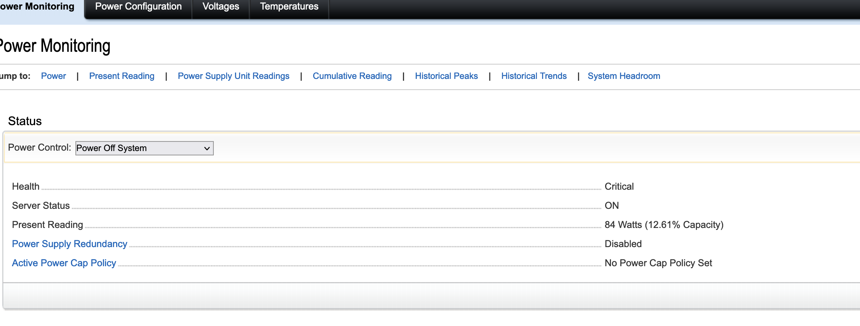Expand the Power Control dropdown
The image size is (860, 326).
pos(144,148)
